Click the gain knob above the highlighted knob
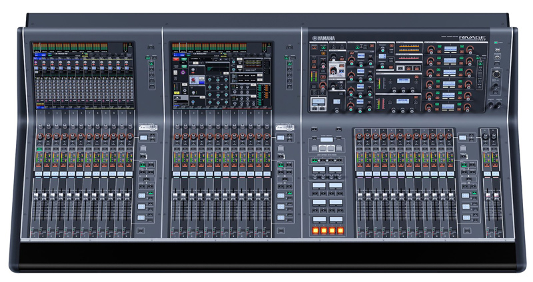 click(333, 58)
